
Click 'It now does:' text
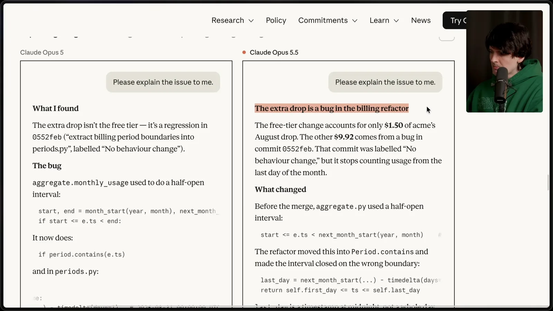53,238
